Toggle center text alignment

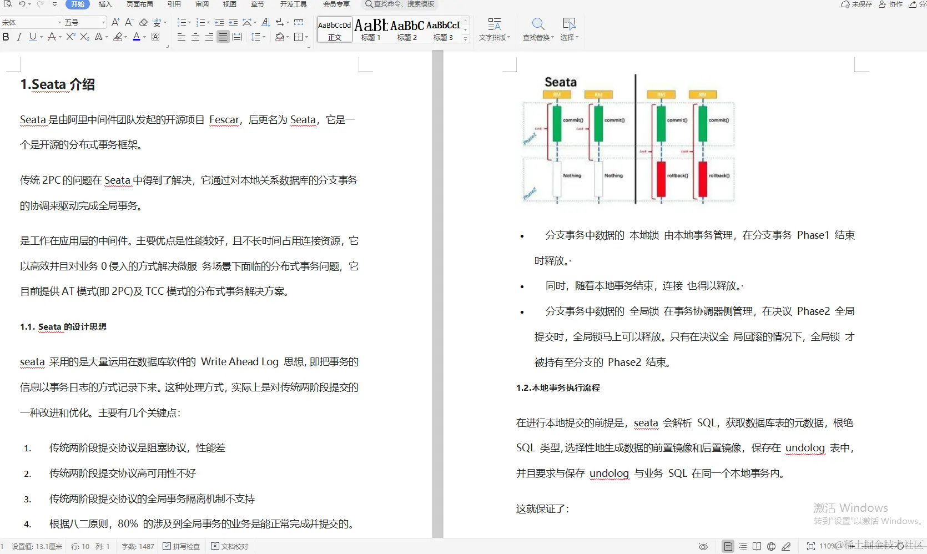pos(195,37)
